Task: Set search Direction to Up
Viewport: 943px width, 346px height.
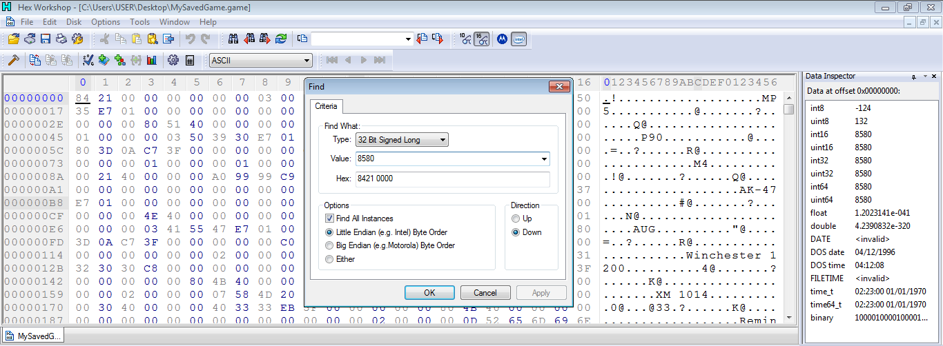Action: point(521,218)
